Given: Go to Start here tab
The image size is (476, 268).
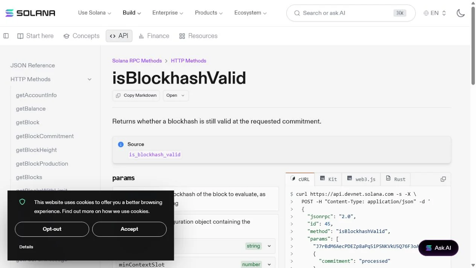Looking at the screenshot, I should pos(35,36).
